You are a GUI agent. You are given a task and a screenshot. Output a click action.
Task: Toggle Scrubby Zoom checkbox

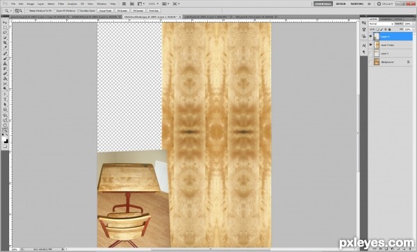79,11
